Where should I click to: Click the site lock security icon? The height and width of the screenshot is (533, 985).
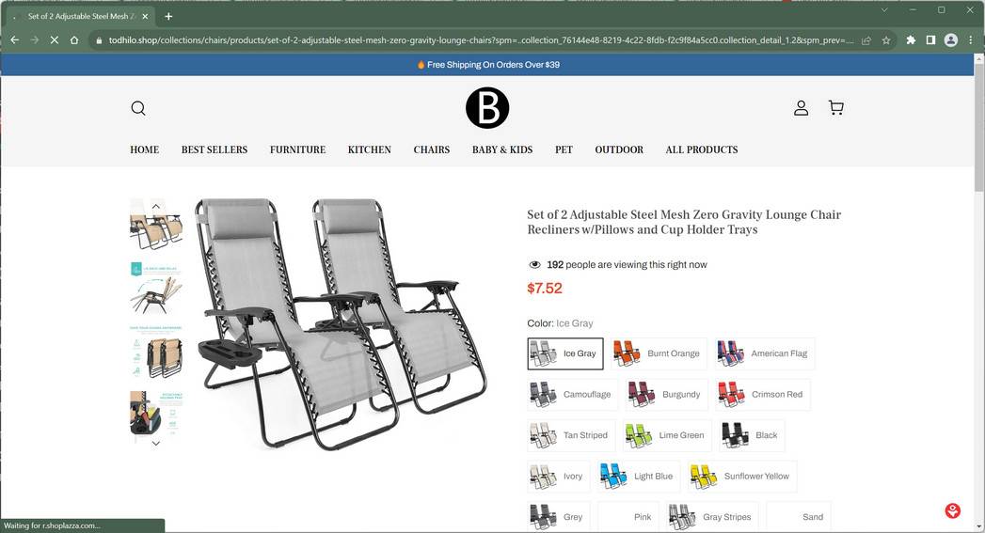tap(100, 40)
